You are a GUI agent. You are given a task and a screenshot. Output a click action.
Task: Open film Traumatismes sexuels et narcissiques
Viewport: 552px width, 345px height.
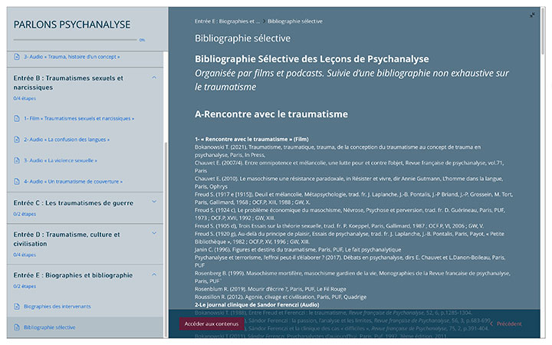click(x=79, y=118)
